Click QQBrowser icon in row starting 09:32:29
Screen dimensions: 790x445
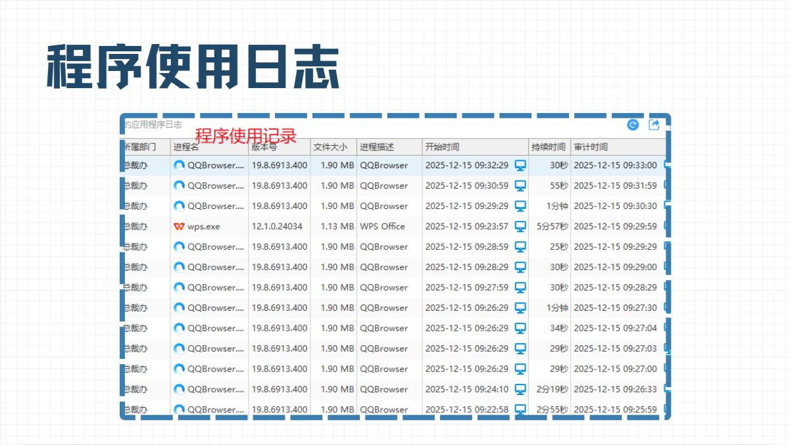point(179,165)
